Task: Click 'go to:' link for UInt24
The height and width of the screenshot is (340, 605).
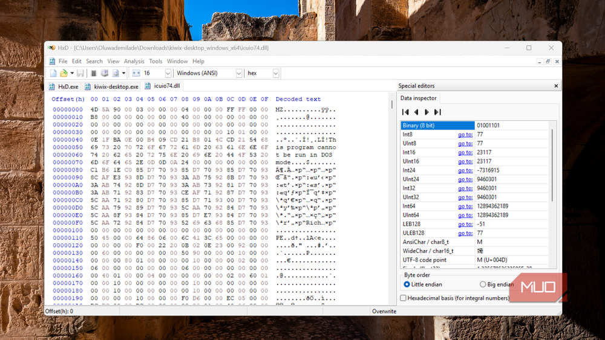Action: point(465,179)
